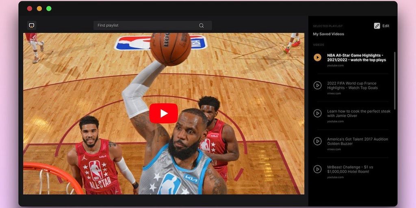416x208 pixels.
Task: Open Learn how to cook perfect steak
Action: coord(359,113)
